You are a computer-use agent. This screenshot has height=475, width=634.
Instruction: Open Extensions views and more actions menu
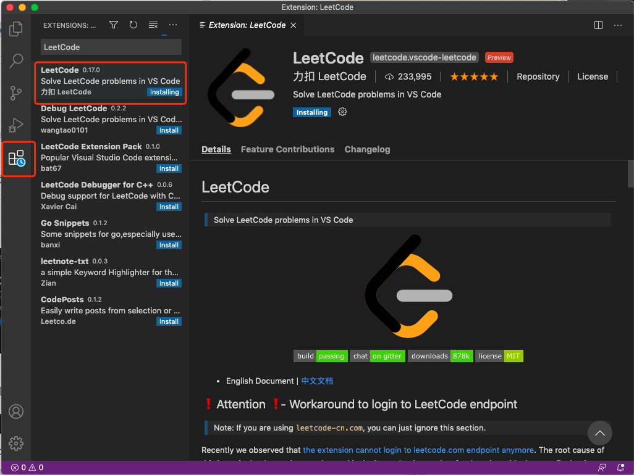pos(173,25)
